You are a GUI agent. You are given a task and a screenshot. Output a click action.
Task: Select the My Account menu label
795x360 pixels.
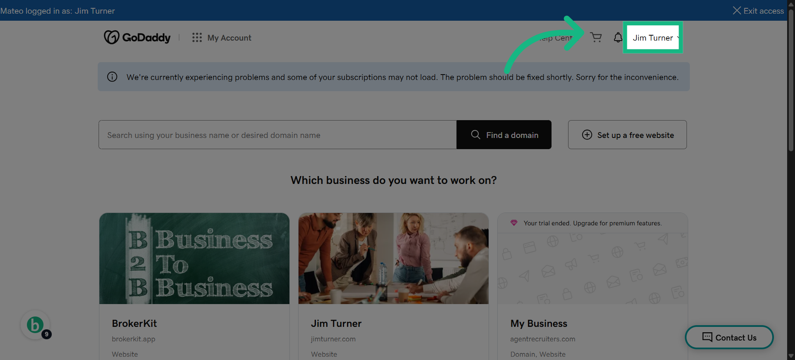(229, 38)
